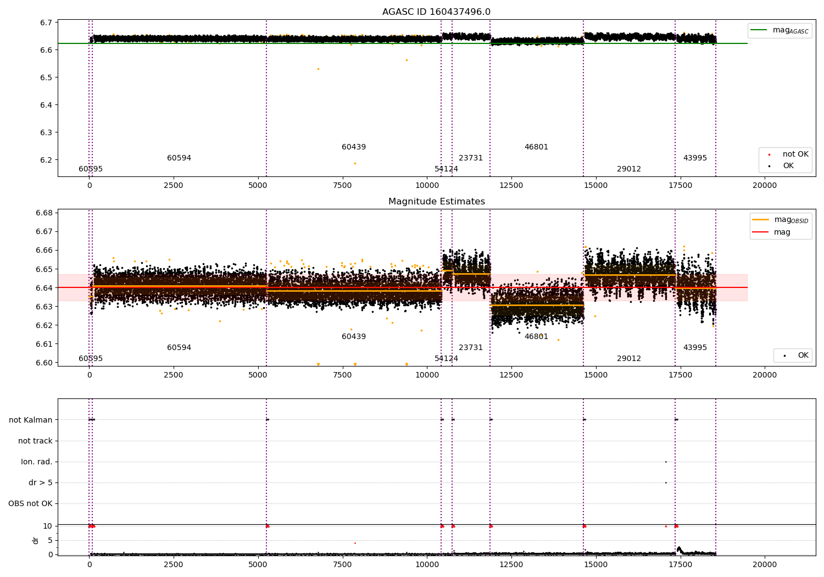Select the Magnitude Estimates panel title
Screen dimensions: 824x577
click(436, 202)
